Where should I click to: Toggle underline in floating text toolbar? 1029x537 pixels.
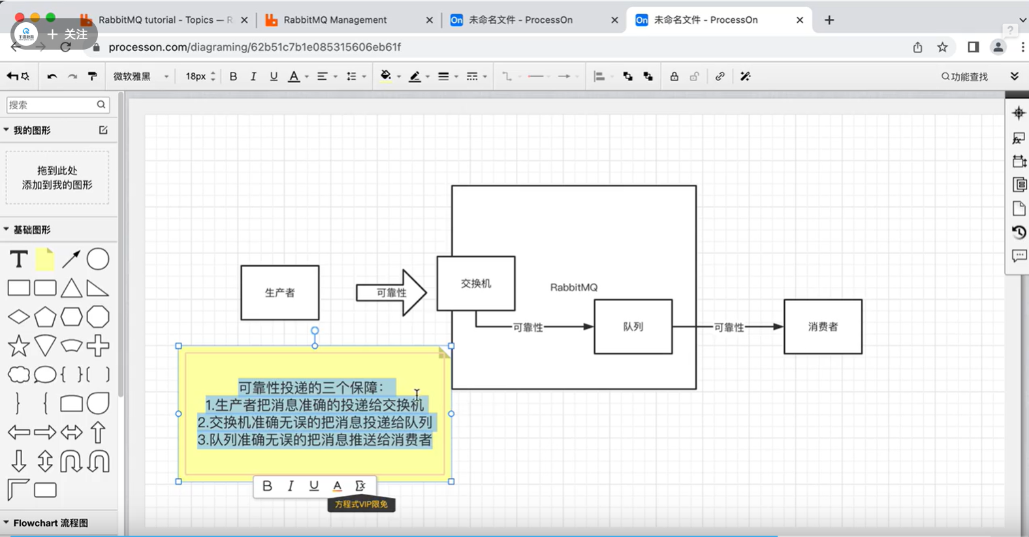point(314,485)
